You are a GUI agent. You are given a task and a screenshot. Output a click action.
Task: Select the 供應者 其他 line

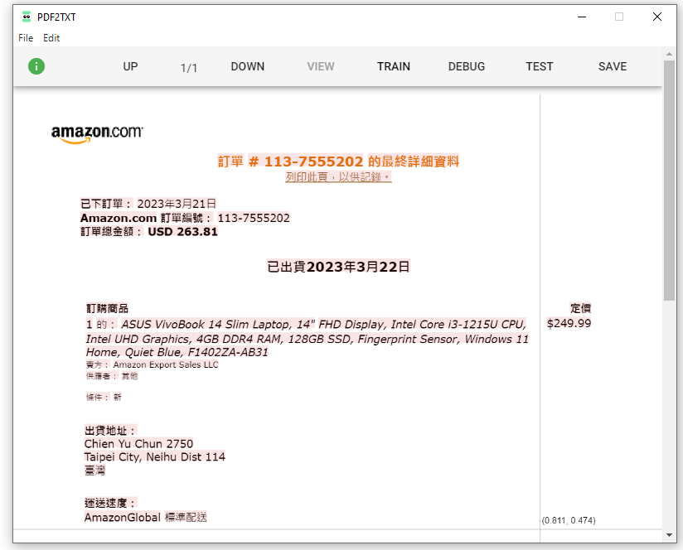click(112, 376)
